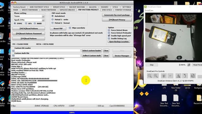Select Metod 1 - write radio option

[53, 20]
